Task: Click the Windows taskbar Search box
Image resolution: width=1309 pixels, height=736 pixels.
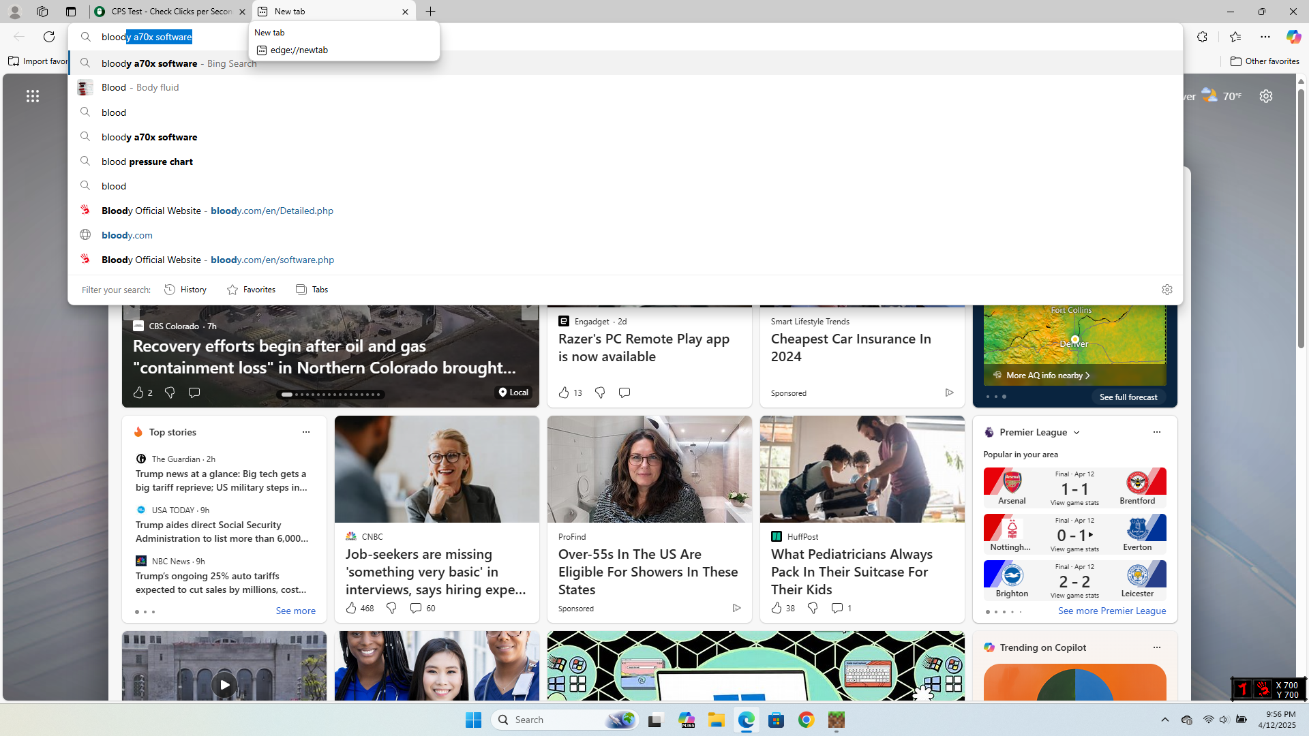Action: tap(565, 720)
